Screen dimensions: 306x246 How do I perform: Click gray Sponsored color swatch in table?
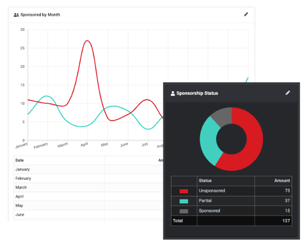click(184, 211)
